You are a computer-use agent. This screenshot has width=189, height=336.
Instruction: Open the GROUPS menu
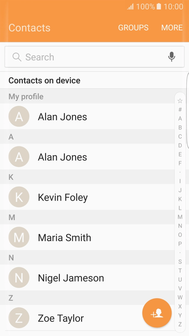pos(133,28)
